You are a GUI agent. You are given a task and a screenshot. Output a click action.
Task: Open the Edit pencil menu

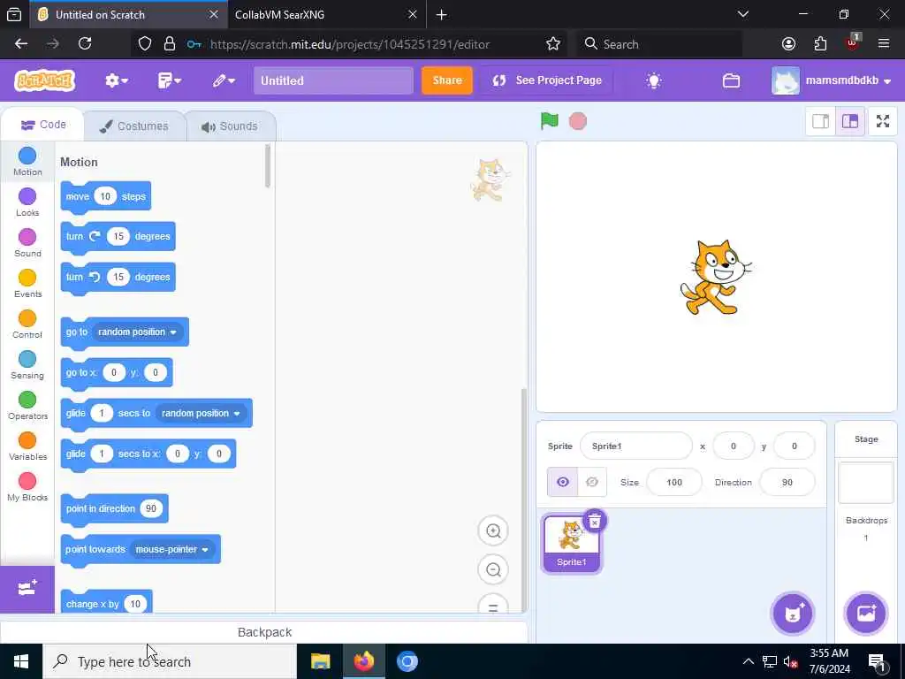tap(224, 80)
